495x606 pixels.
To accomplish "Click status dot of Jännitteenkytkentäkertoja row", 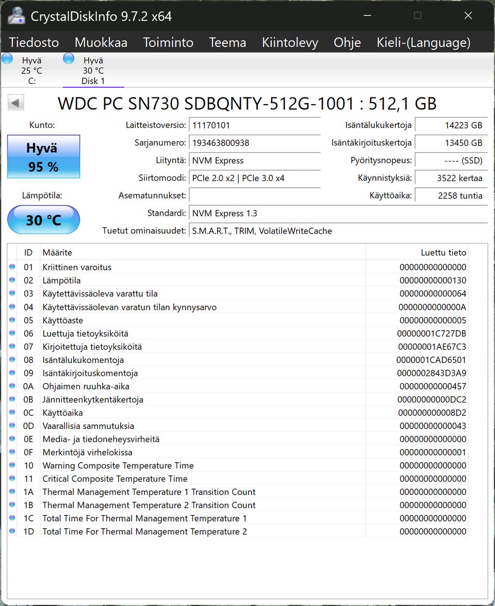I will tap(12, 399).
